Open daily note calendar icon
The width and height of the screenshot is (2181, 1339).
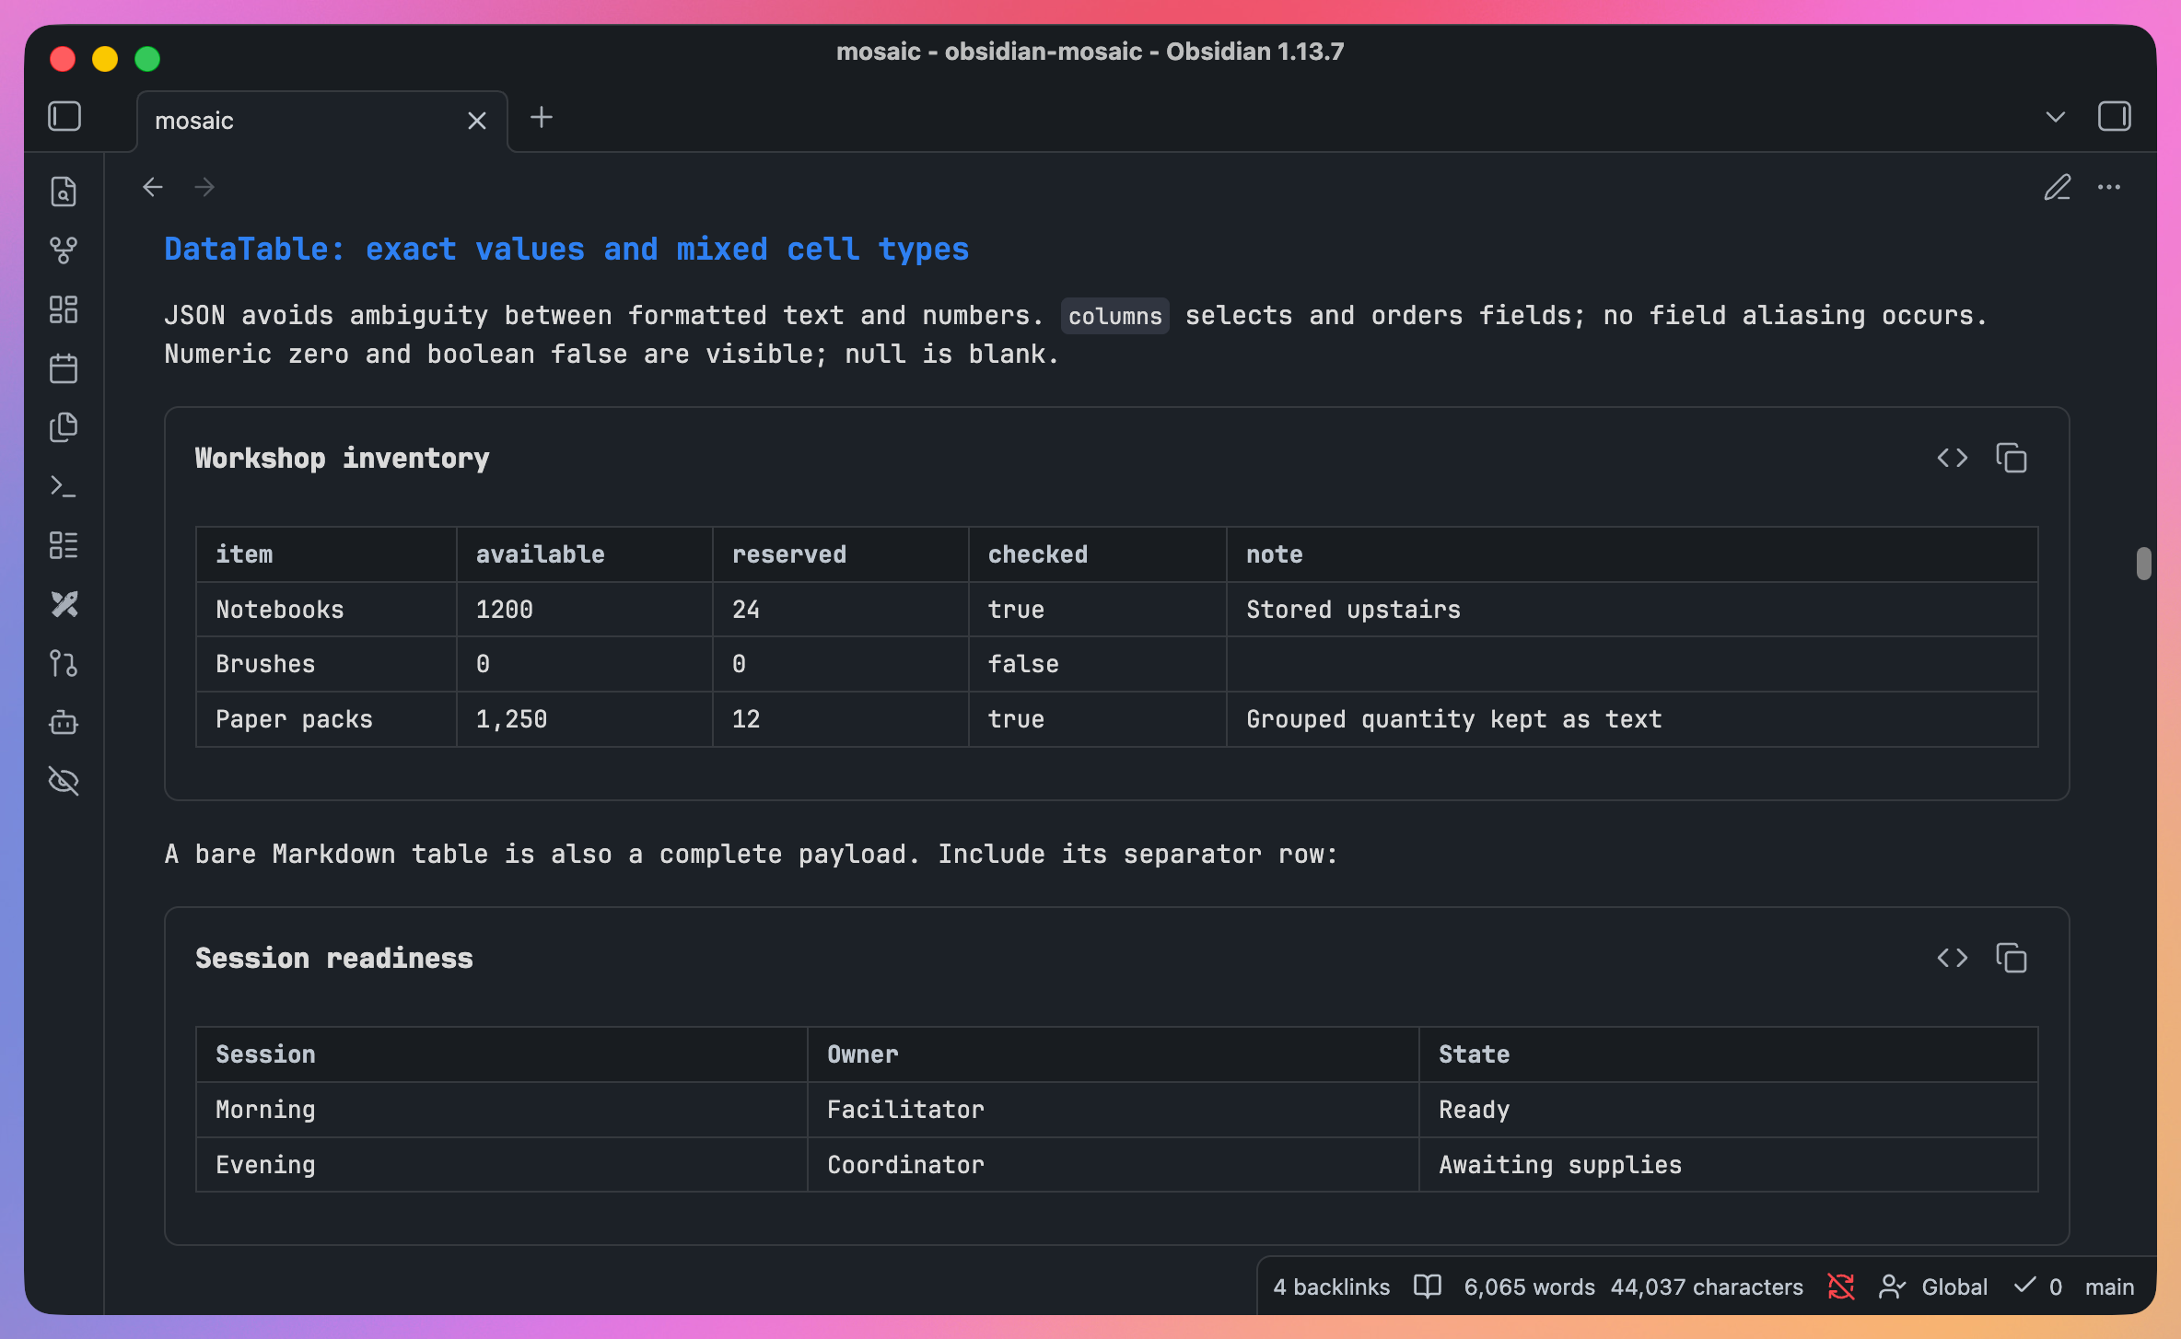pyautogui.click(x=64, y=368)
